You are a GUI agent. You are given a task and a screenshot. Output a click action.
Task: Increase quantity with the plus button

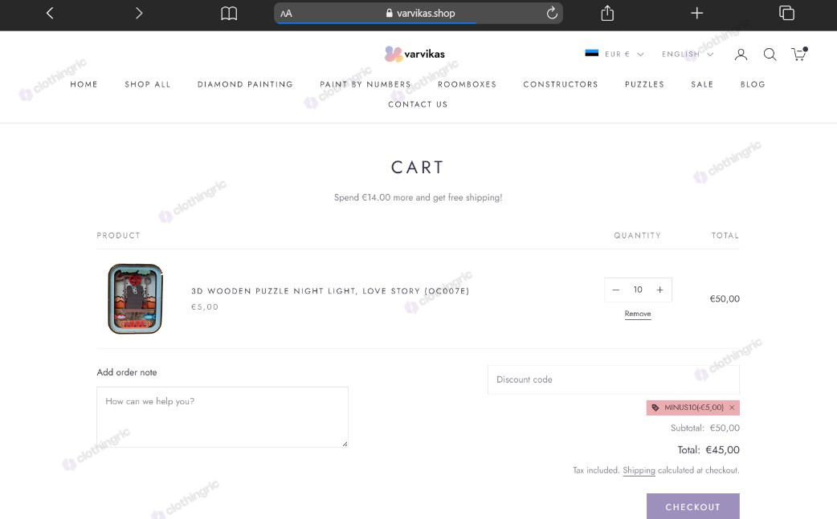[x=659, y=290]
